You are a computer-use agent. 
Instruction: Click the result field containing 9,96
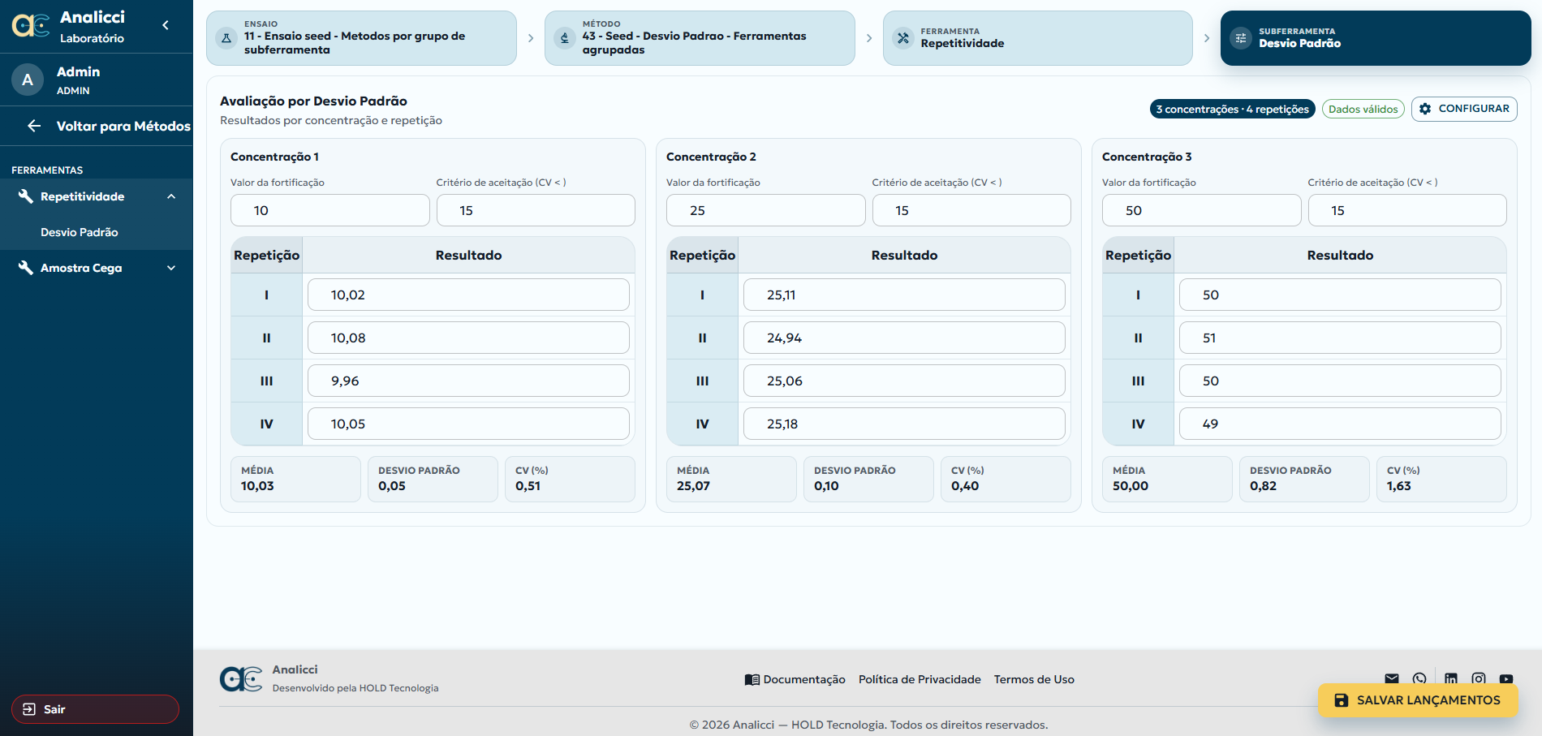[x=468, y=381]
